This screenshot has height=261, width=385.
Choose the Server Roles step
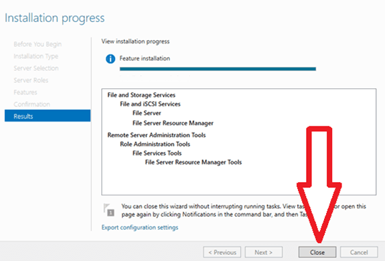pos(31,80)
